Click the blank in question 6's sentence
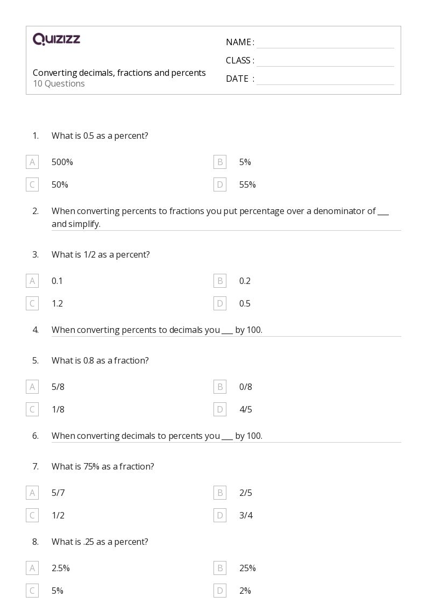The width and height of the screenshot is (427, 604). pos(227,437)
